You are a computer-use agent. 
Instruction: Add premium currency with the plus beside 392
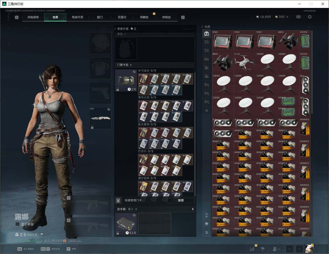[287, 17]
